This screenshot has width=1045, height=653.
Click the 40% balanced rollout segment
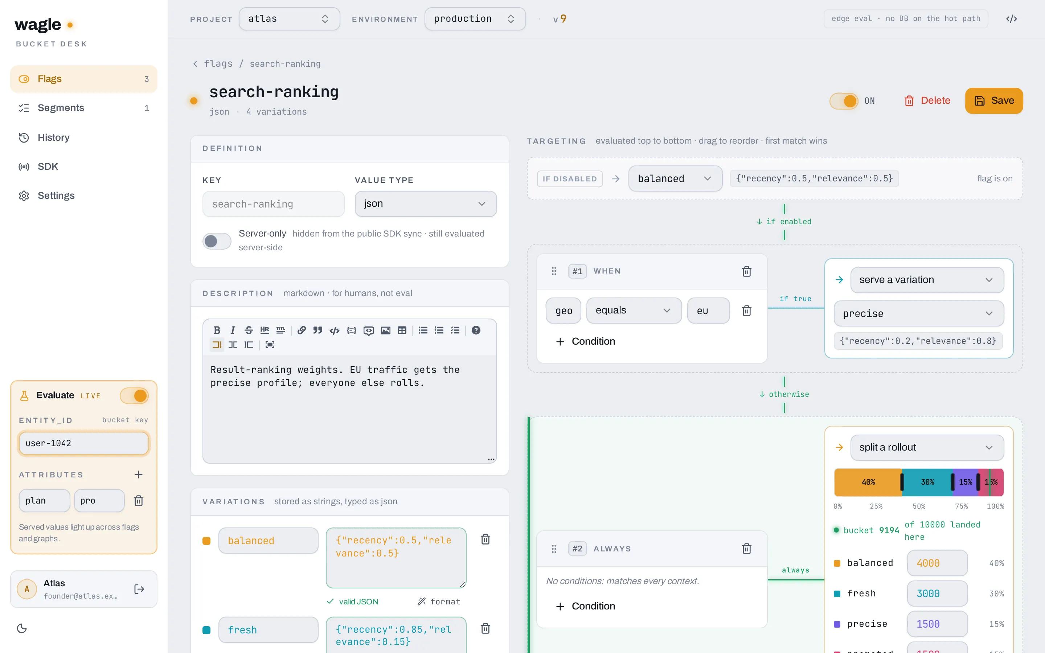[x=868, y=482]
